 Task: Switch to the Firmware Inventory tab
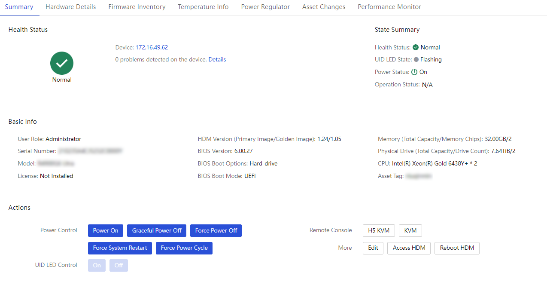[x=137, y=7]
